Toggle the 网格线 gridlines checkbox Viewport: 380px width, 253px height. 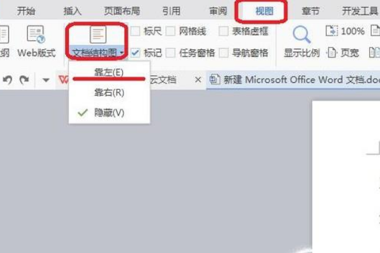click(170, 31)
